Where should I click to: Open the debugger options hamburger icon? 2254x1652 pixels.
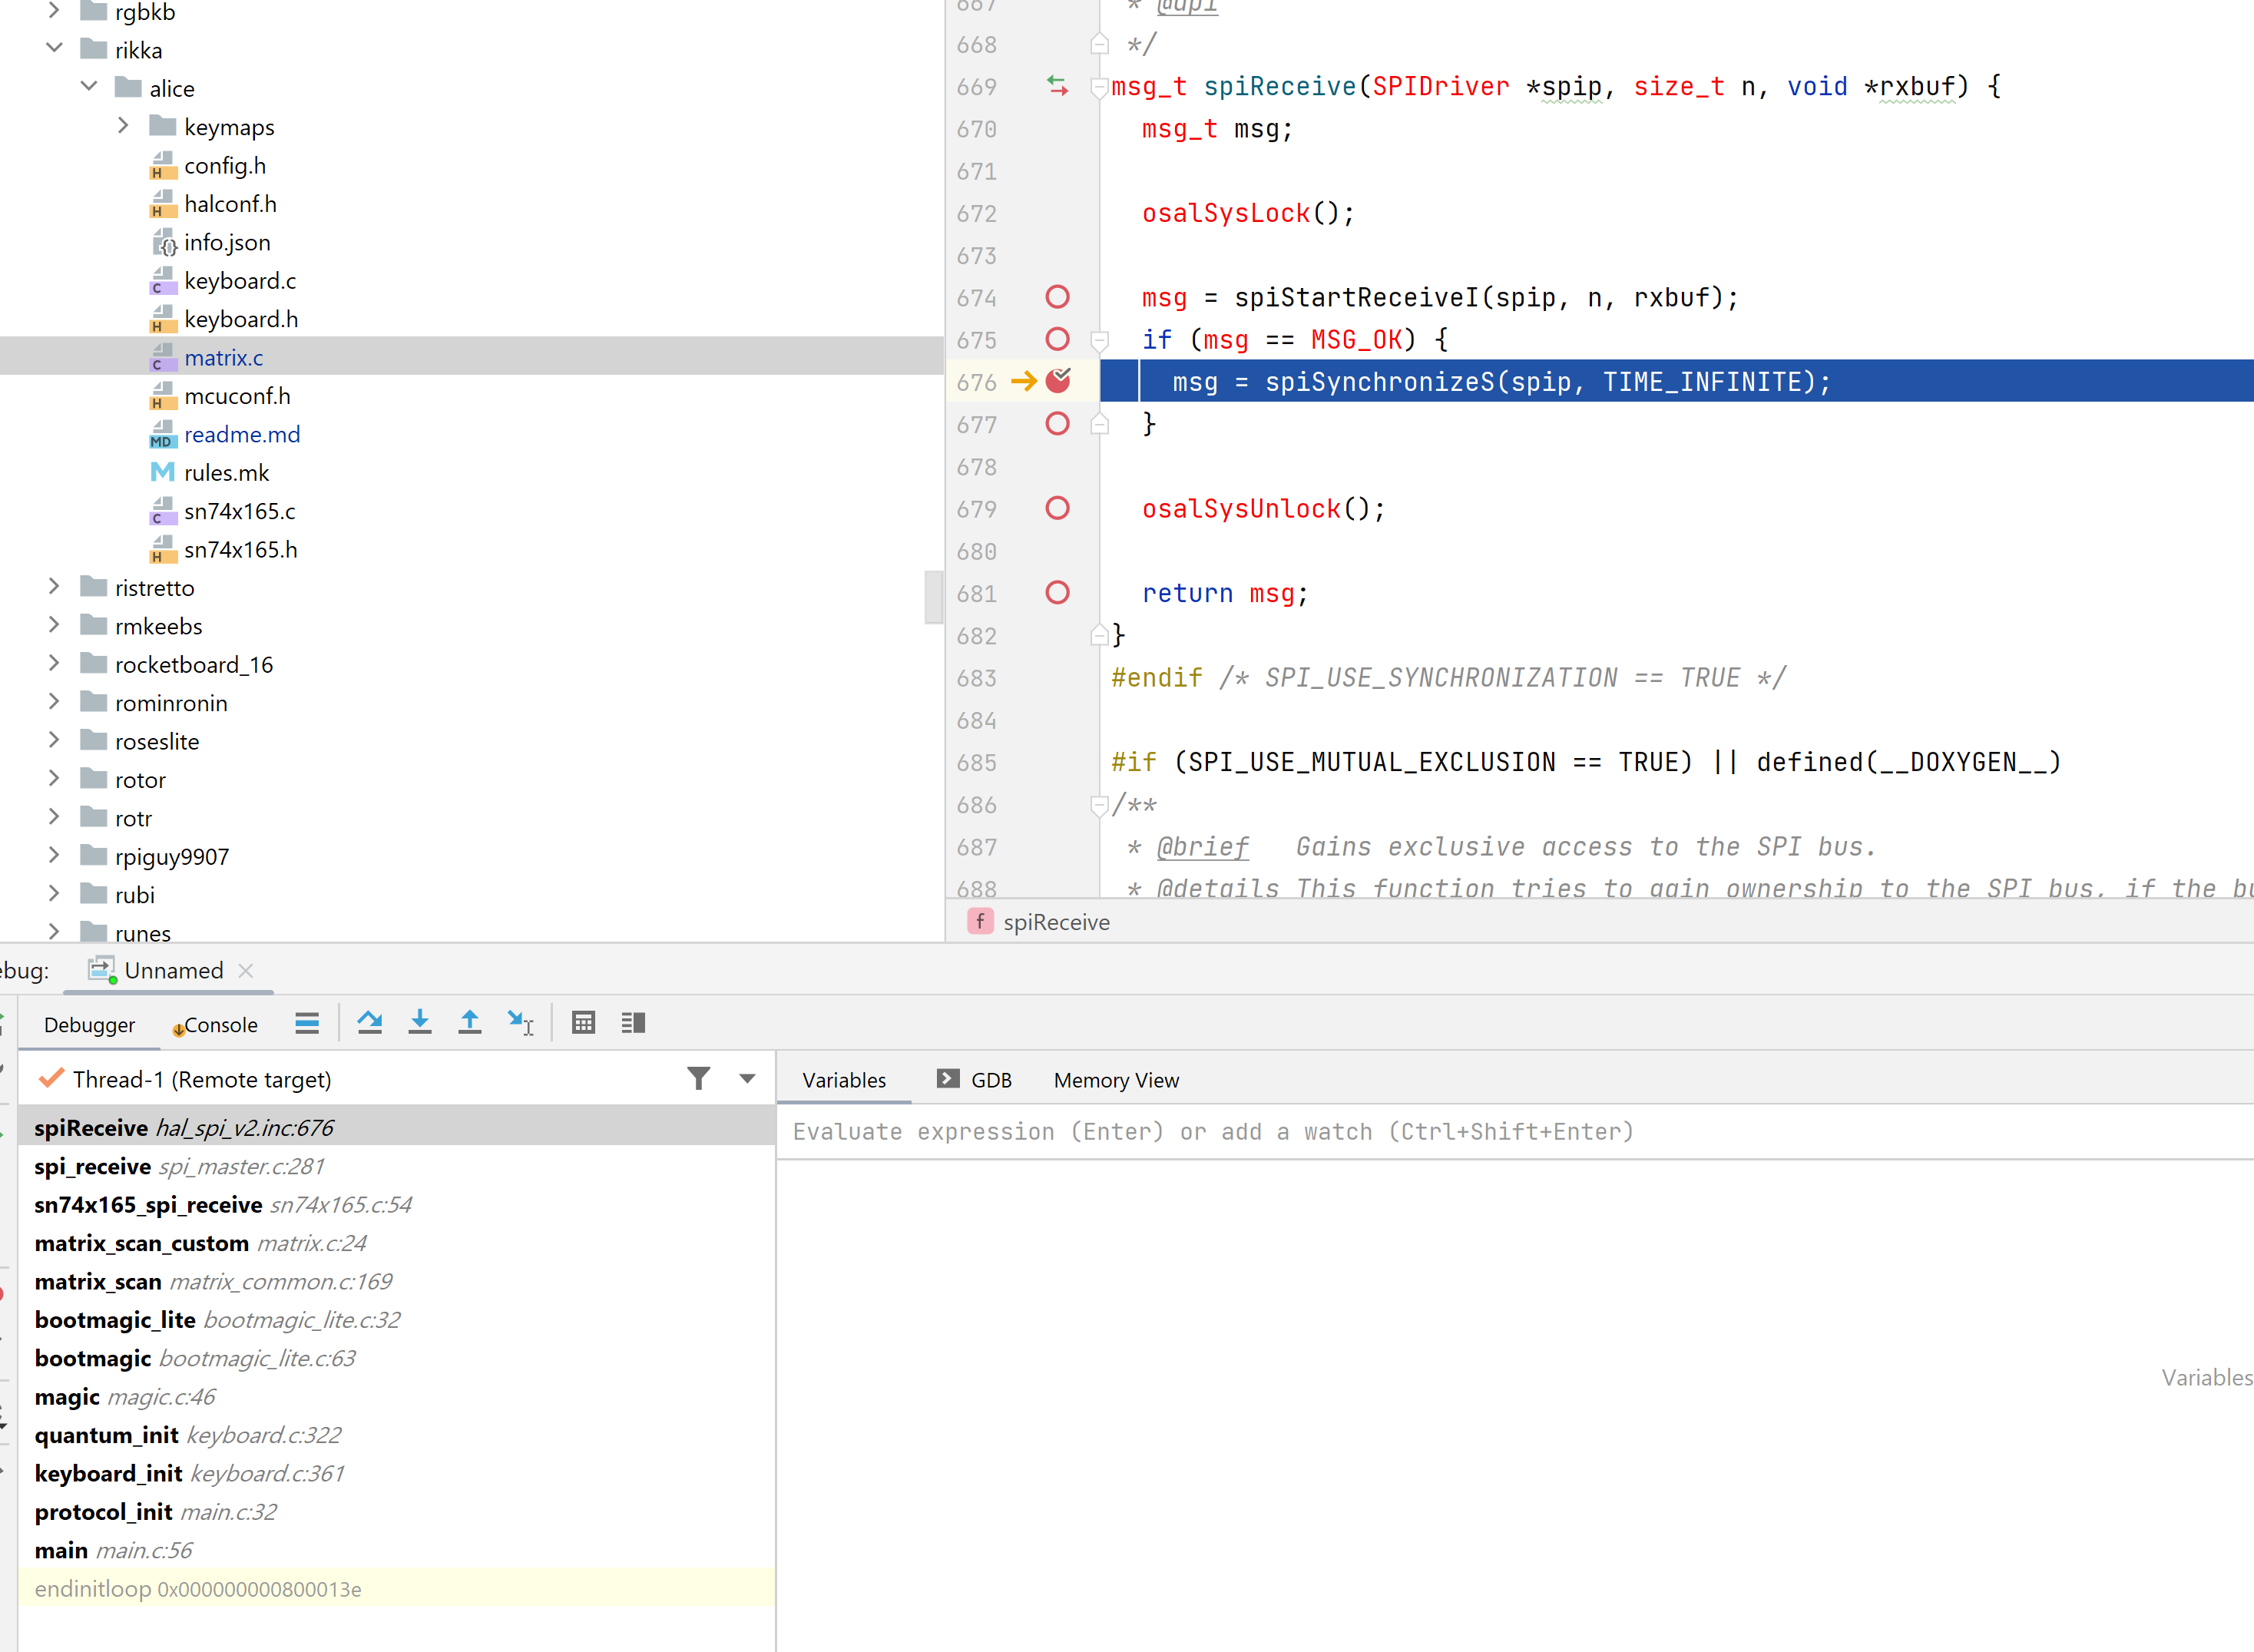tap(307, 1022)
